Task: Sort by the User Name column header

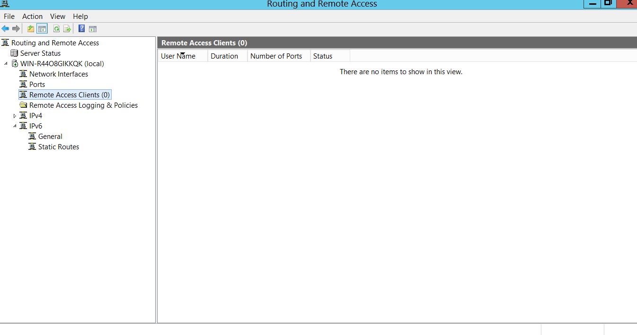Action: tap(183, 56)
